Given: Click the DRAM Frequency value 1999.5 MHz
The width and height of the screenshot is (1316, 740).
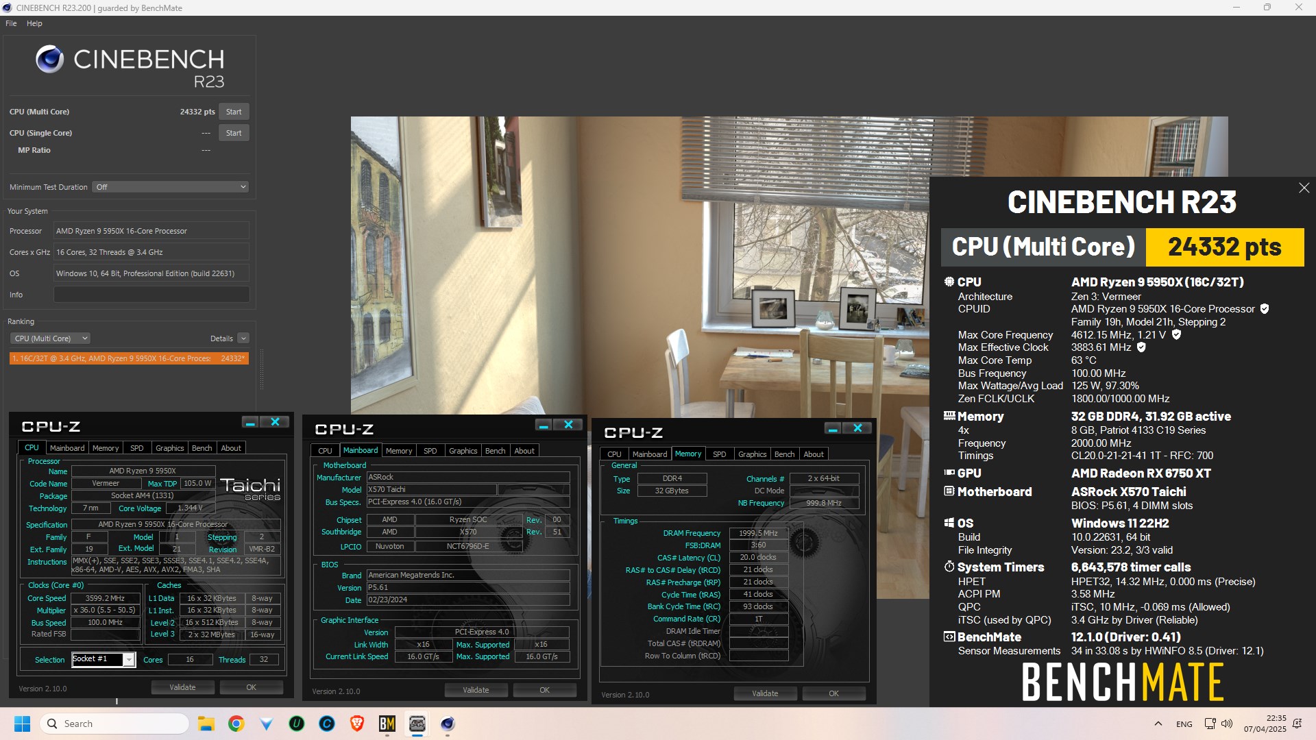Looking at the screenshot, I should click(758, 533).
